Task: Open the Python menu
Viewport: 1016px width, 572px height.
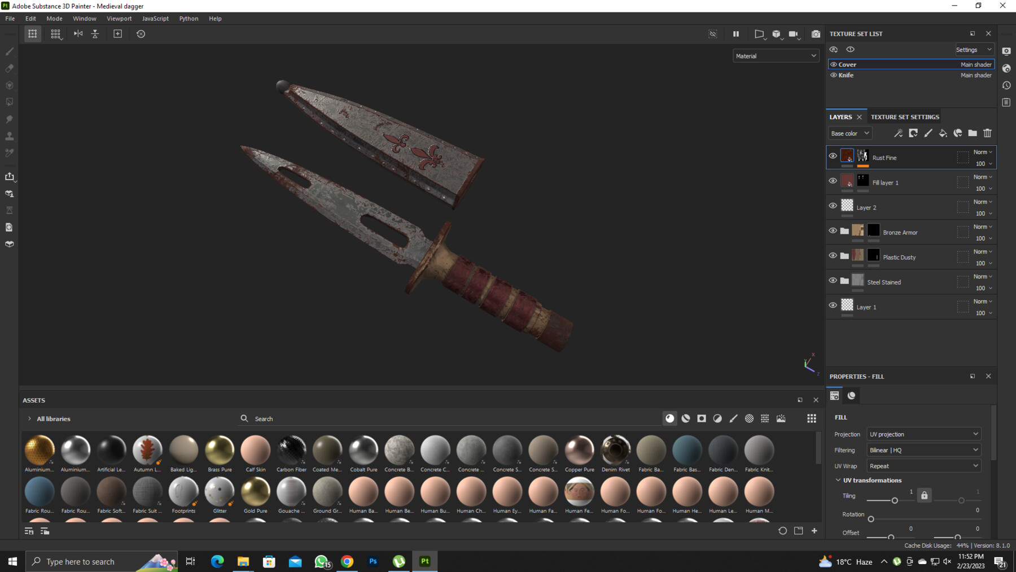Action: click(189, 18)
